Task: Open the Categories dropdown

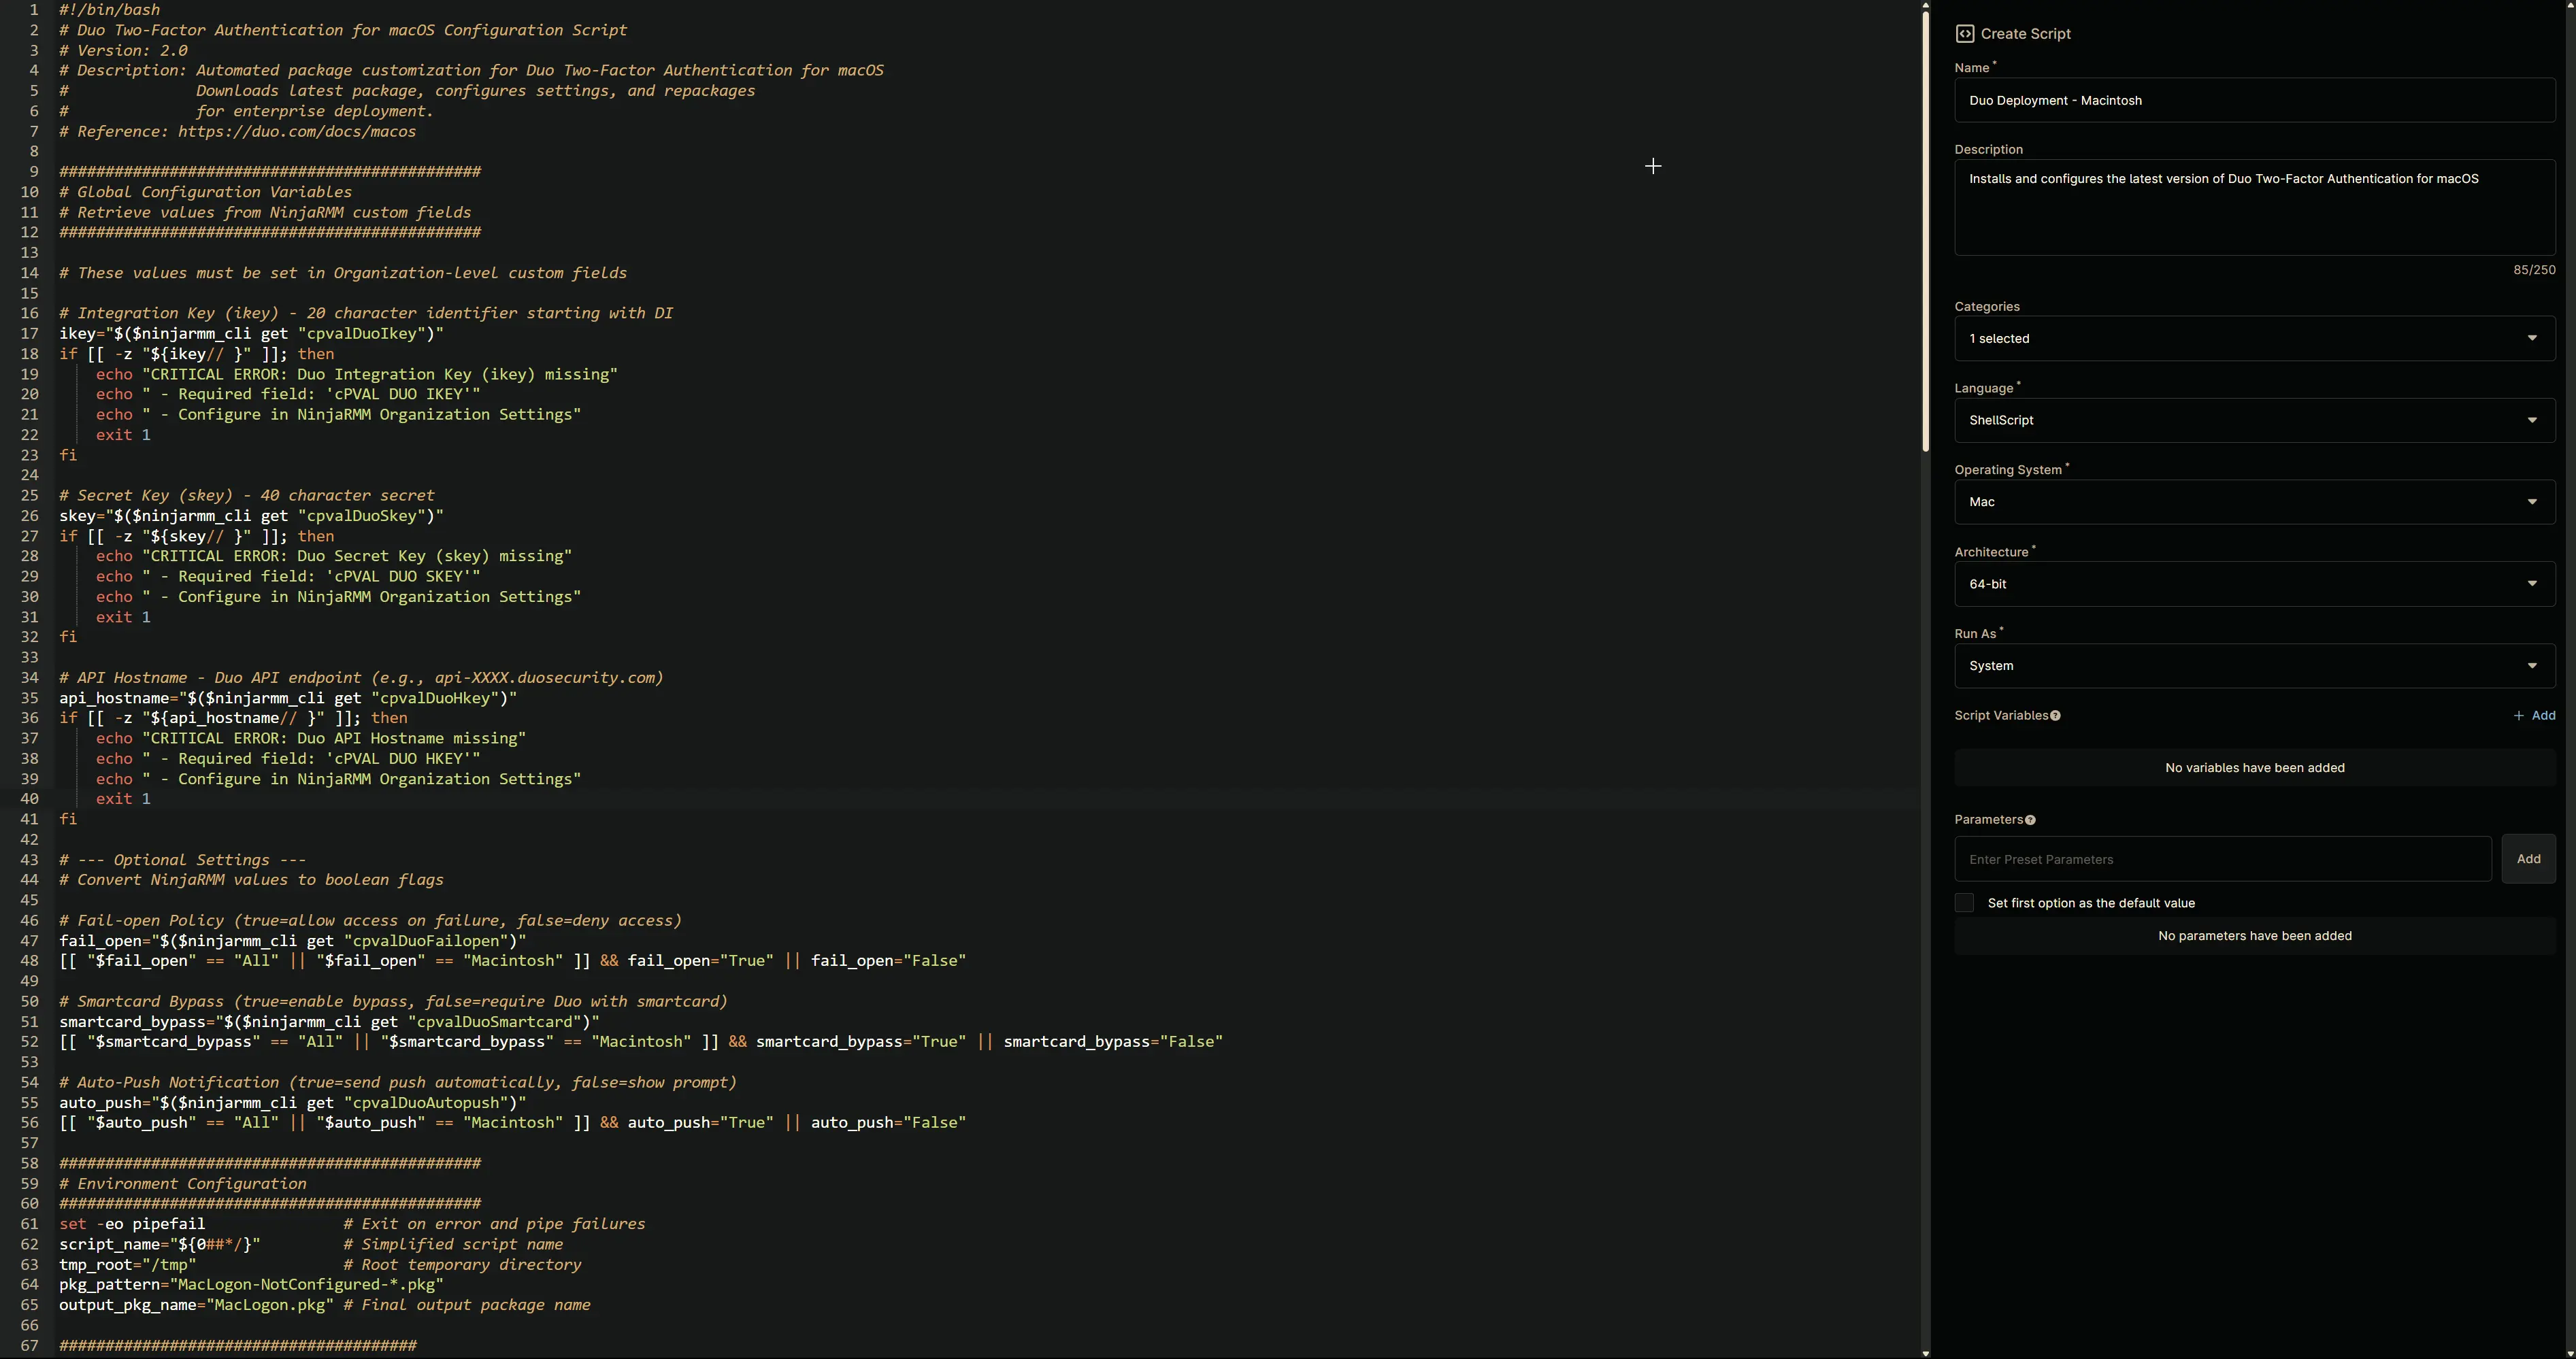Action: click(2254, 339)
